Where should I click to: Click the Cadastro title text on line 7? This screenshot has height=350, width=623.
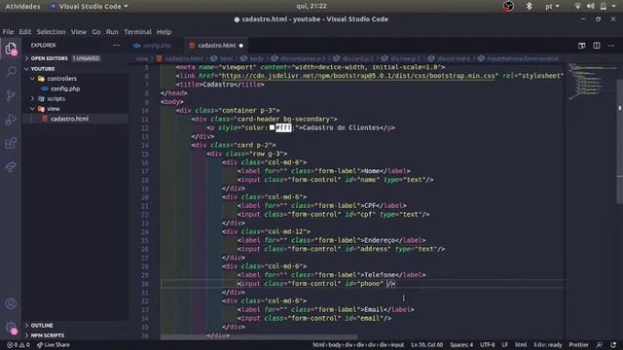click(x=218, y=85)
